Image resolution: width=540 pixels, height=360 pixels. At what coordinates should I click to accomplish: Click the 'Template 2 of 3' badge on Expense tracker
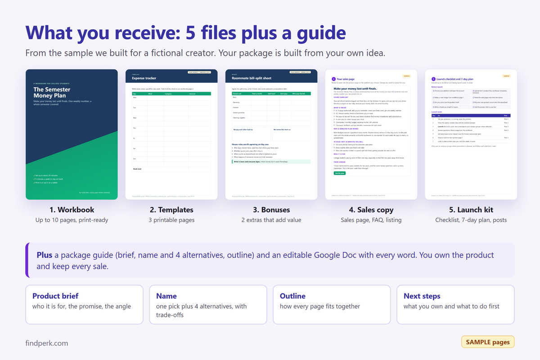tap(199, 72)
